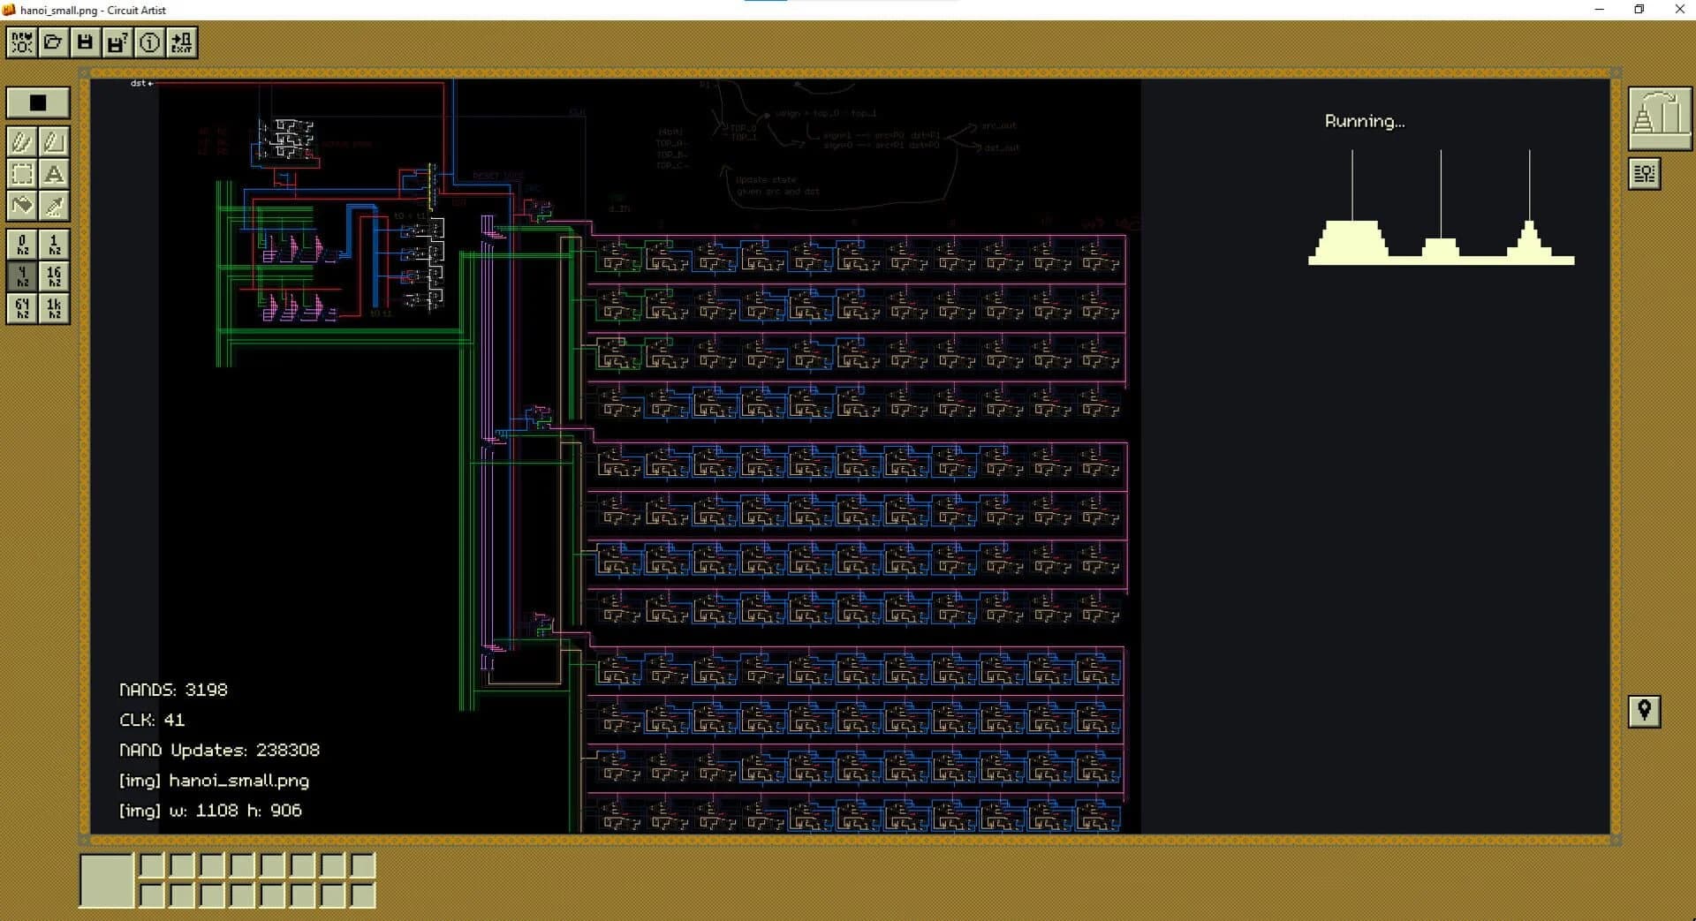Switch clock speed to 16 hz
The image size is (1696, 921).
click(x=55, y=276)
